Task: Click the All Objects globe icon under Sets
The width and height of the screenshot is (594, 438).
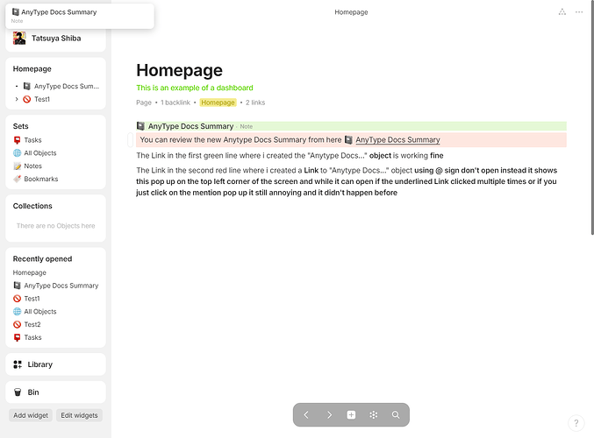Action: [x=17, y=153]
